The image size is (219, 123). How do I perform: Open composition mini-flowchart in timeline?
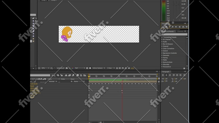click(53, 75)
